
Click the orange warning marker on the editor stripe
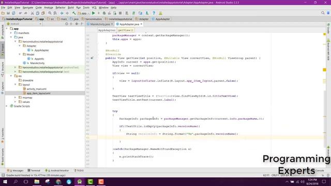tap(324, 70)
